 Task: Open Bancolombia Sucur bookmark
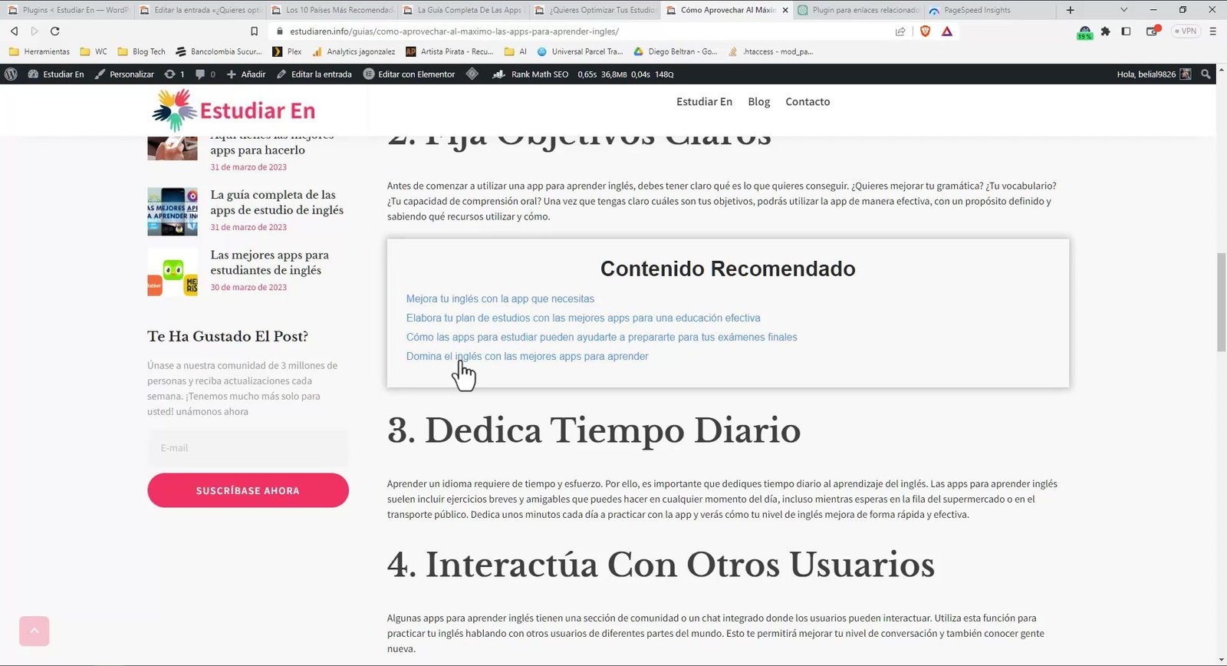click(219, 52)
